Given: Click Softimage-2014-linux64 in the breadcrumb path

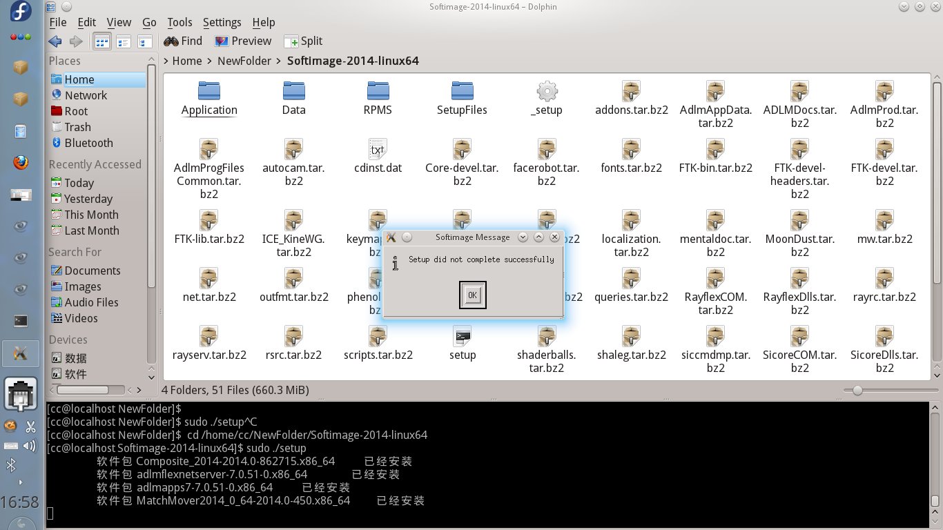Looking at the screenshot, I should [x=353, y=61].
